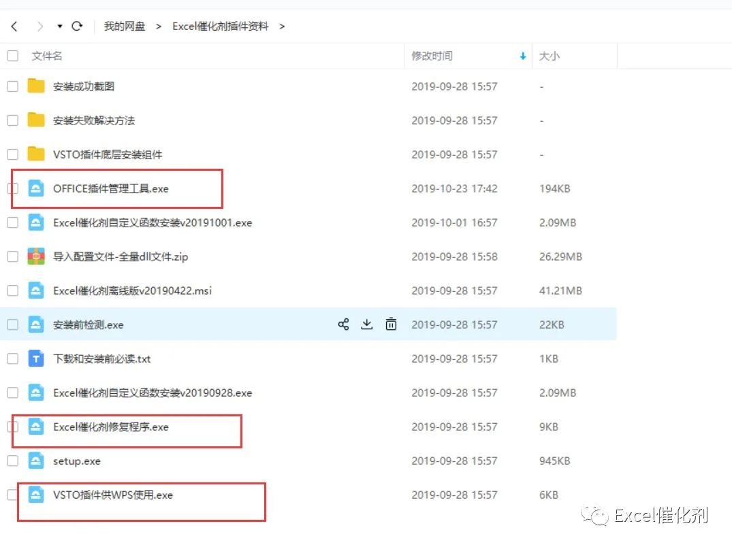Click the zip icon of 导入配置文件-全量dll文件.zip
732x547 pixels.
36,256
